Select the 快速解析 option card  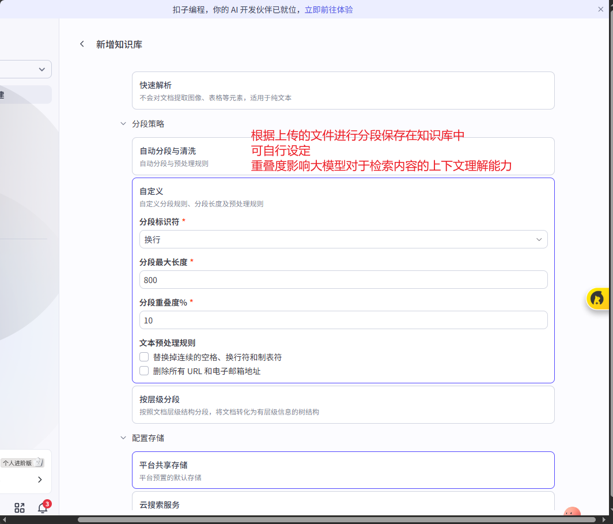coord(343,91)
